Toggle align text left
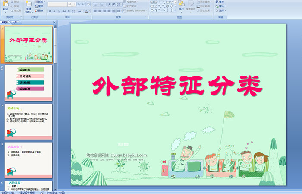302x194 pixels. [95, 11]
